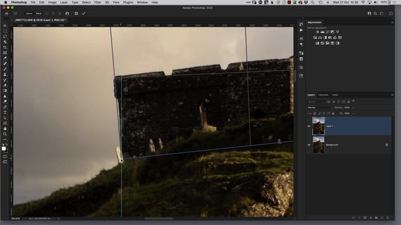Click macOS Spotlight search icon
Image resolution: width=401 pixels, height=225 pixels.
(x=313, y=2)
